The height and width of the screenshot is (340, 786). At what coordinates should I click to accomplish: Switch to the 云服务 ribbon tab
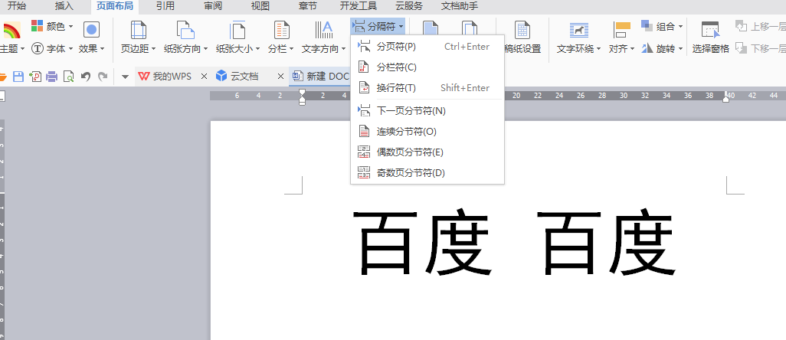[409, 7]
